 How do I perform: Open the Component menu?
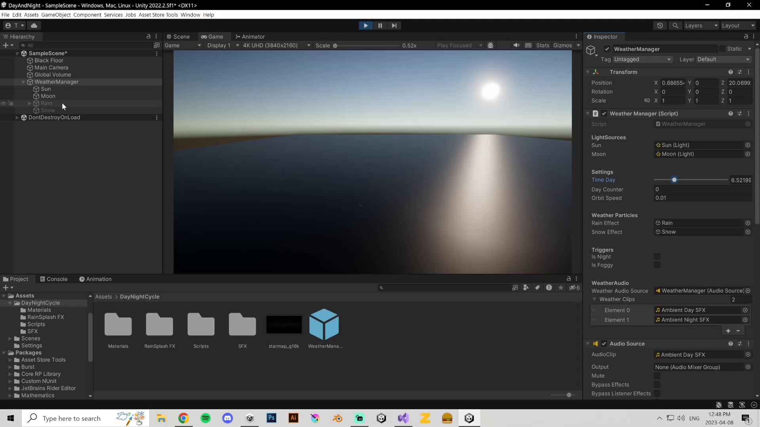(87, 15)
